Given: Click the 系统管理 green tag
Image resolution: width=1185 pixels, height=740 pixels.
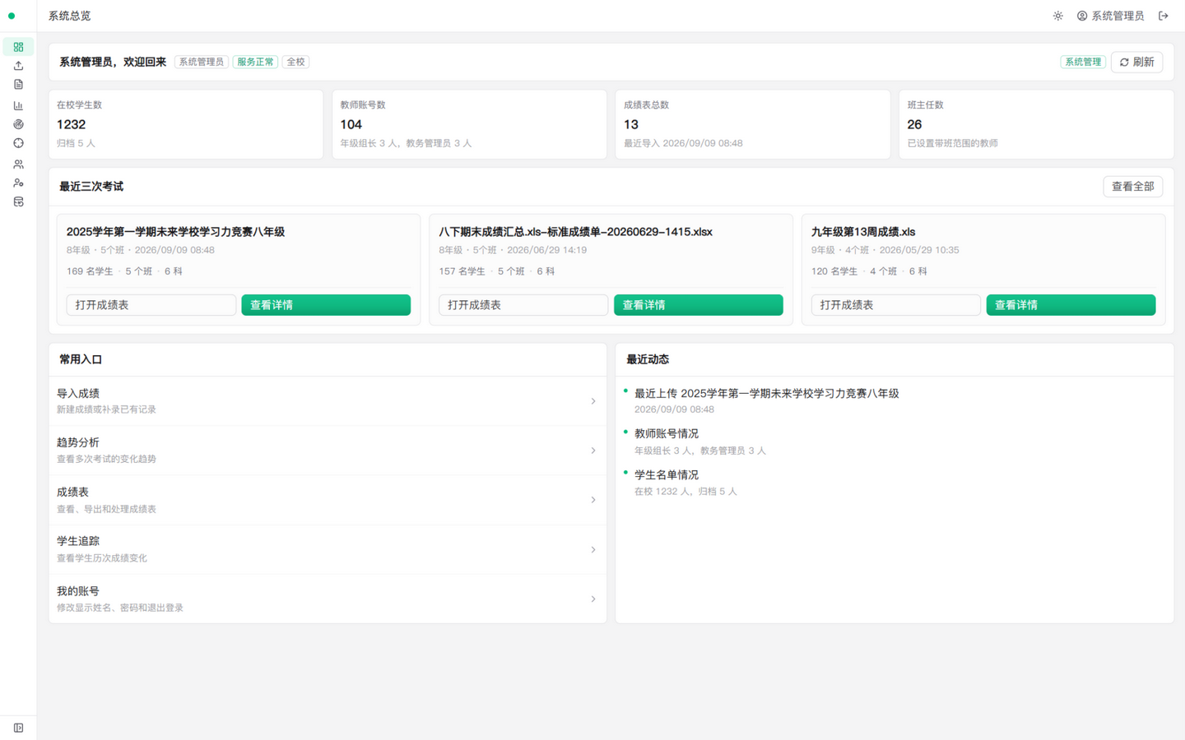Looking at the screenshot, I should click(x=1083, y=62).
